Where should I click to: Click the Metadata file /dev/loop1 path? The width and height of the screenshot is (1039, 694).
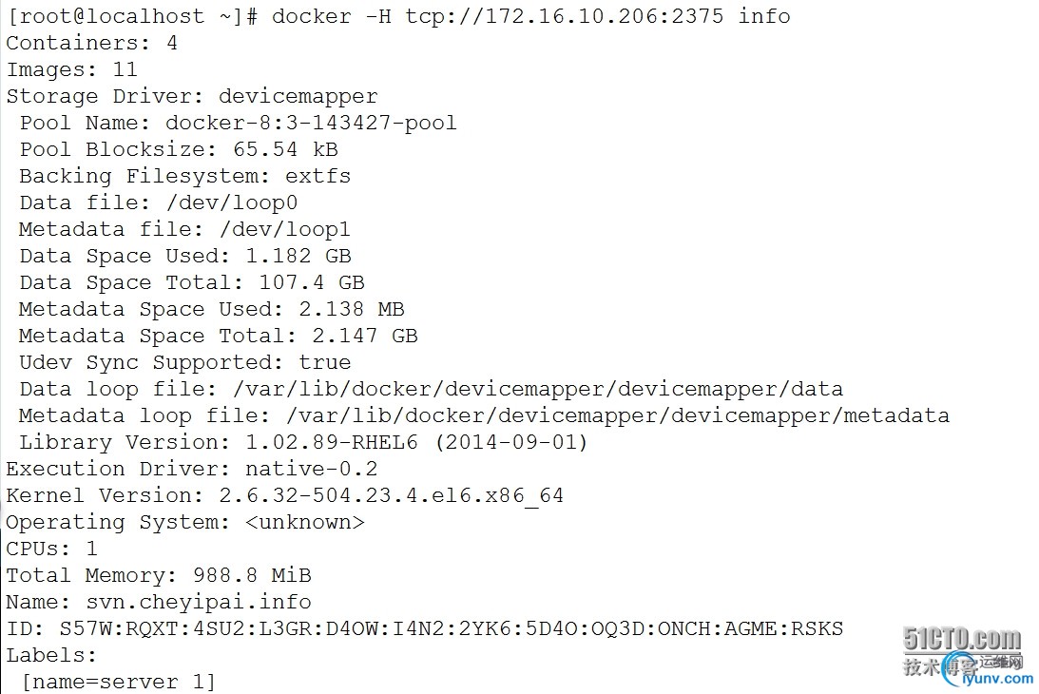(x=285, y=229)
